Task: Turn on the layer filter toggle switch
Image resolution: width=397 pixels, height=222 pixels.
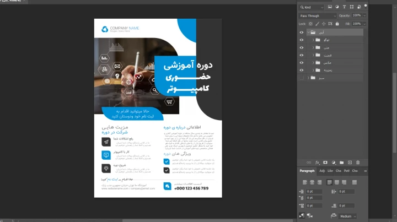Action: coord(364,7)
